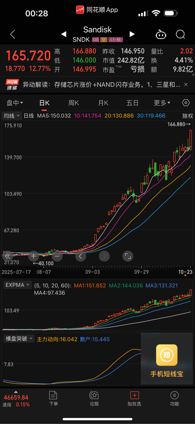Open the AI robot assistant icon
The width and height of the screenshot is (195, 424).
161,34
